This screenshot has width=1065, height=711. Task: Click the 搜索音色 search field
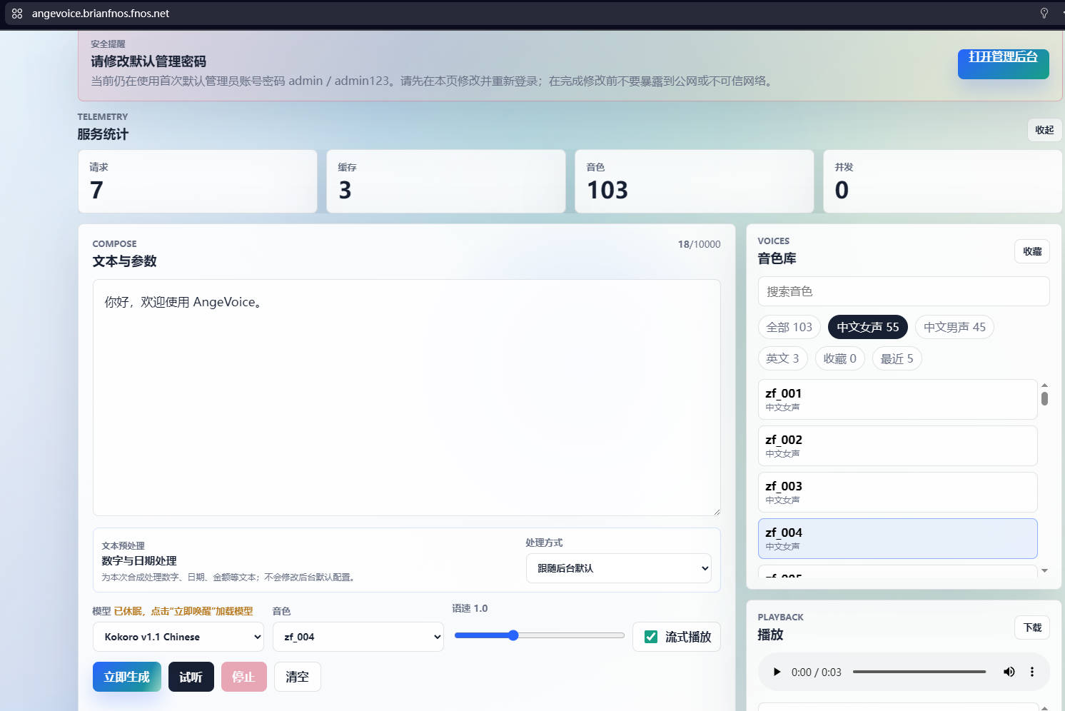click(904, 291)
